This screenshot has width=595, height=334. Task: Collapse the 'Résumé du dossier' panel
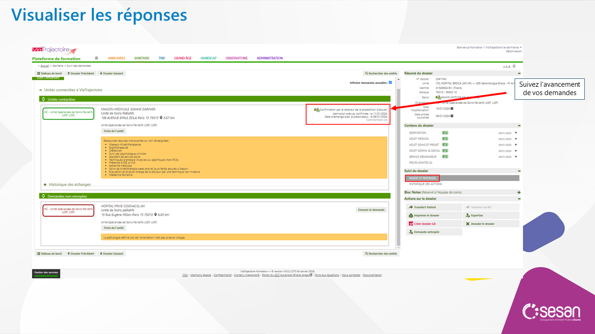click(519, 73)
